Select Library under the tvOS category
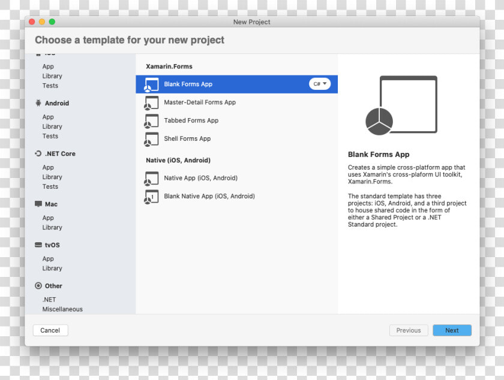This screenshot has height=380, width=504. (52, 268)
